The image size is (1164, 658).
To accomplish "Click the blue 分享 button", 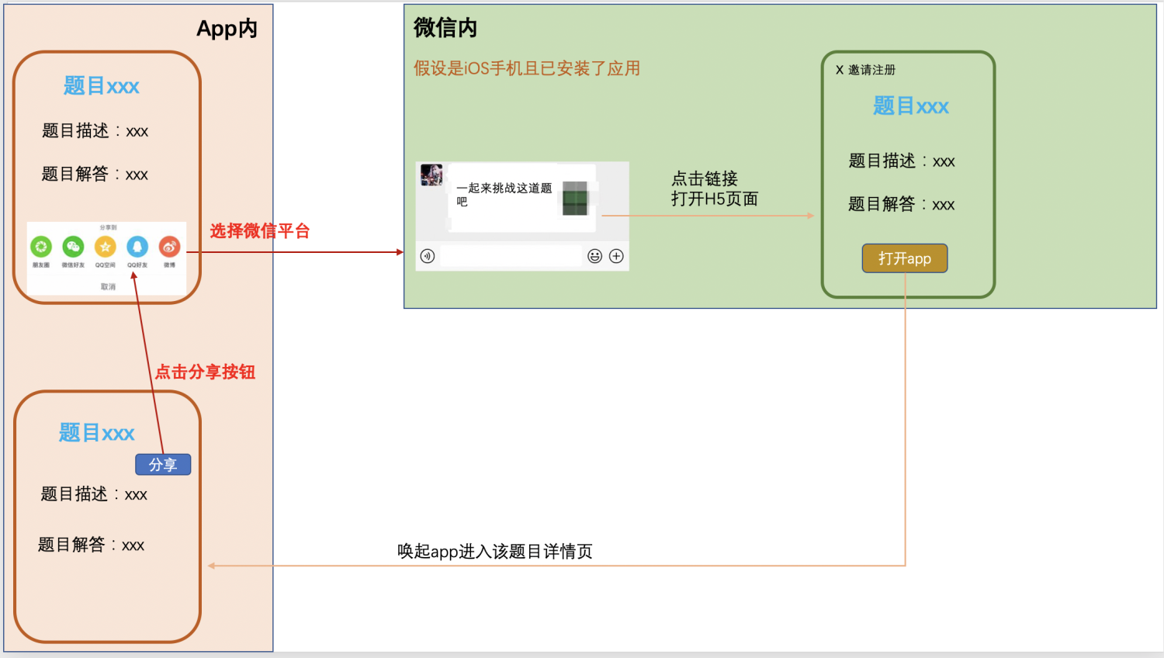I will click(x=163, y=464).
